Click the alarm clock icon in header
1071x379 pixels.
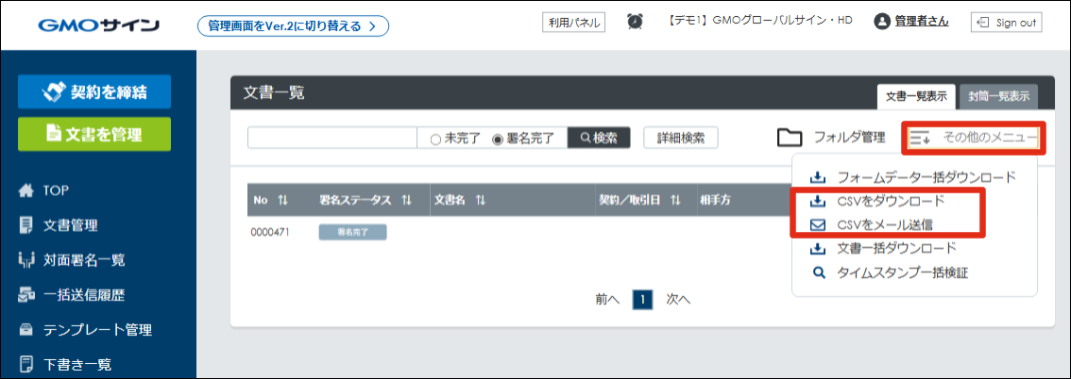pyautogui.click(x=636, y=22)
